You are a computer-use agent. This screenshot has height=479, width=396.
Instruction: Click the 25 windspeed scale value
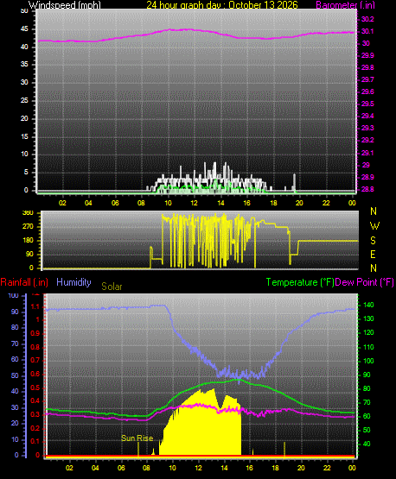(24, 100)
